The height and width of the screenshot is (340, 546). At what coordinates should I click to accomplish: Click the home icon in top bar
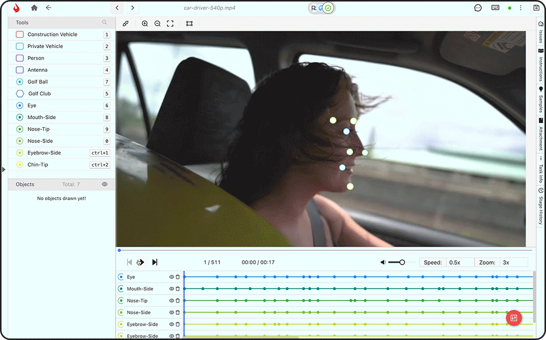[34, 8]
